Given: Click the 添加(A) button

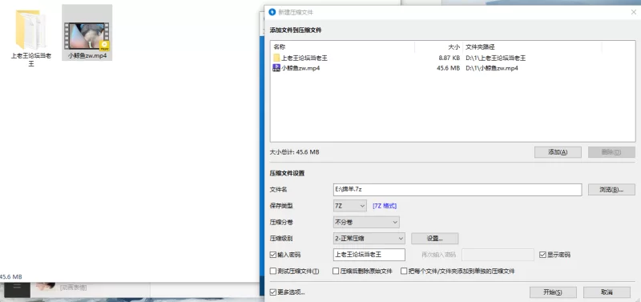Looking at the screenshot, I should point(558,152).
